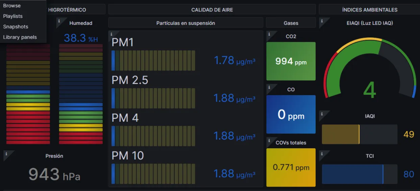420x191 pixels.
Task: Click the info icon on EIAQI panel
Action: (322, 21)
